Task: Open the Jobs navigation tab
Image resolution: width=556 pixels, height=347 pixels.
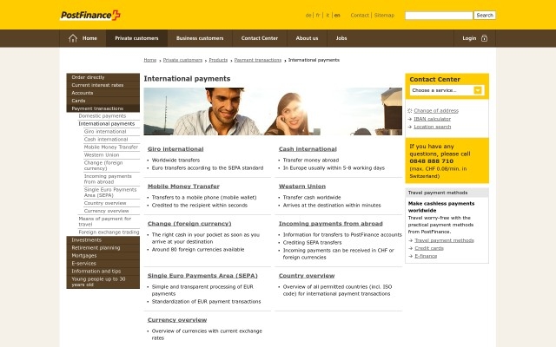Action: click(341, 38)
